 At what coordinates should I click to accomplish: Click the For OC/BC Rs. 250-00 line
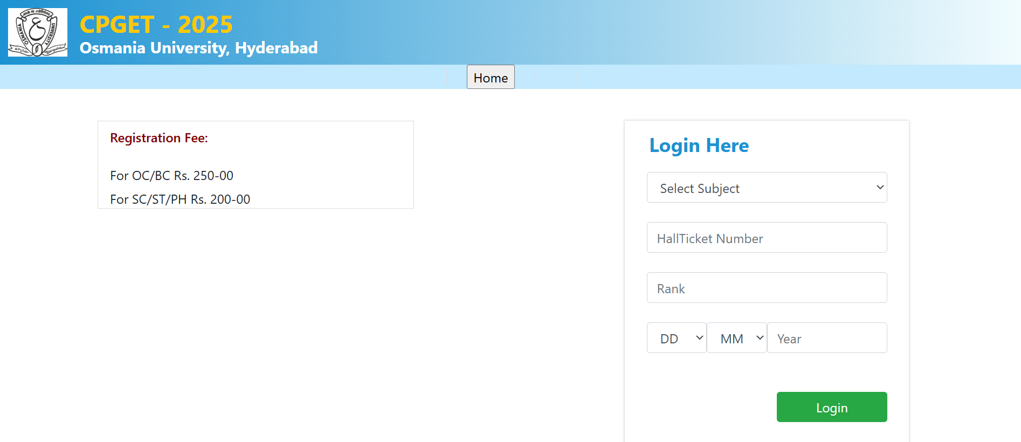[x=172, y=176]
